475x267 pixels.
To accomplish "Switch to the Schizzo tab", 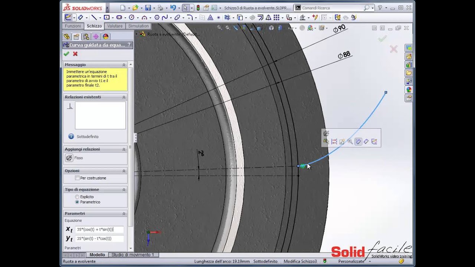I will pos(94,26).
